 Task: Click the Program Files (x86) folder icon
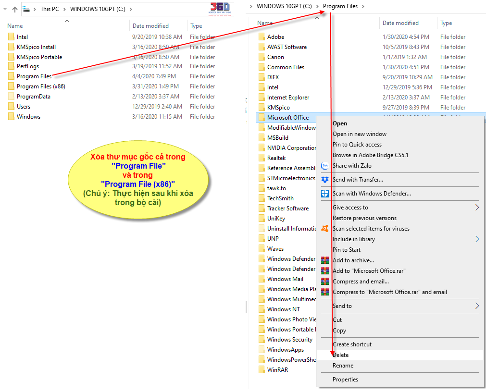pos(11,86)
